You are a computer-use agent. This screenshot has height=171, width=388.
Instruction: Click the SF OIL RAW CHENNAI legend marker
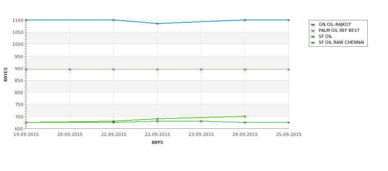[313, 43]
